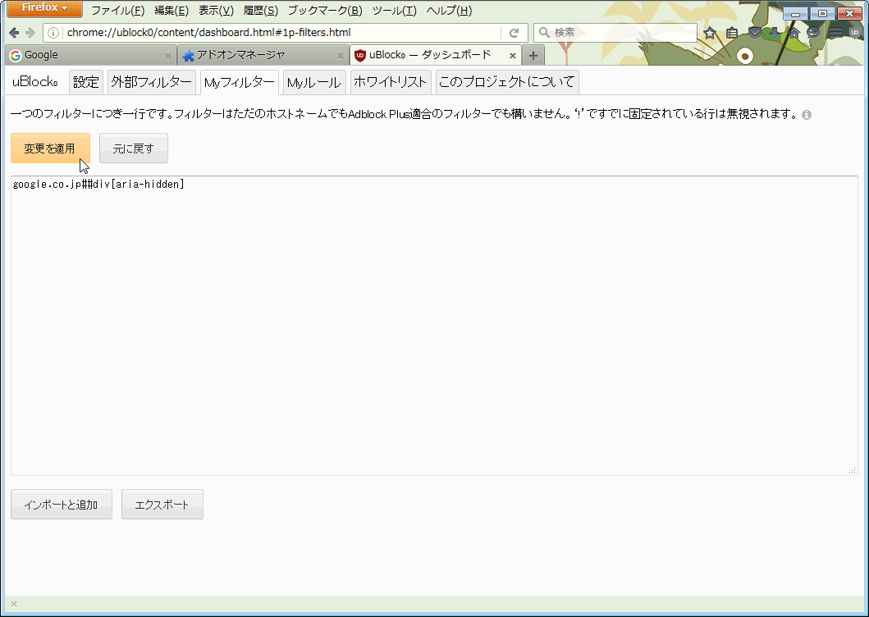Go to home page via house icon

pos(794,33)
